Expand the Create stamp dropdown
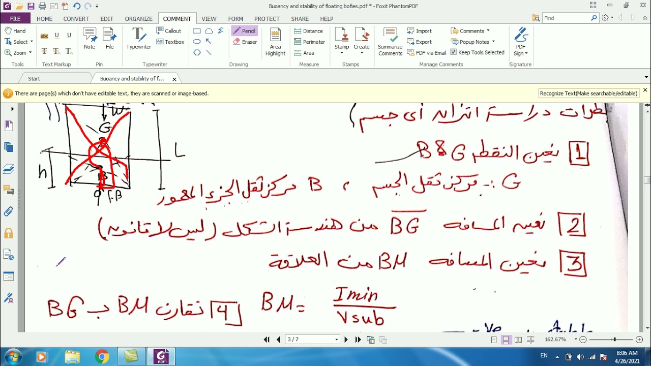 pos(362,52)
